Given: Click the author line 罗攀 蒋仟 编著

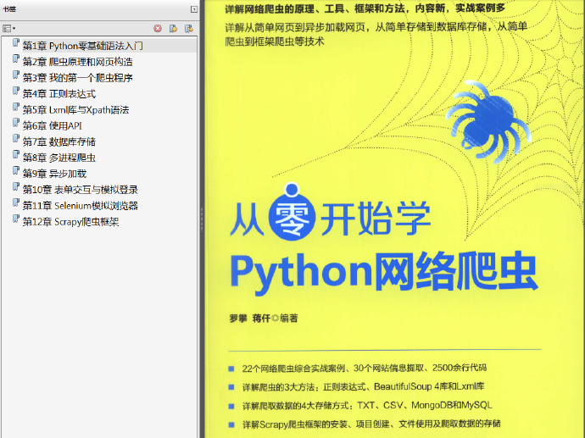Looking at the screenshot, I should coord(264,319).
